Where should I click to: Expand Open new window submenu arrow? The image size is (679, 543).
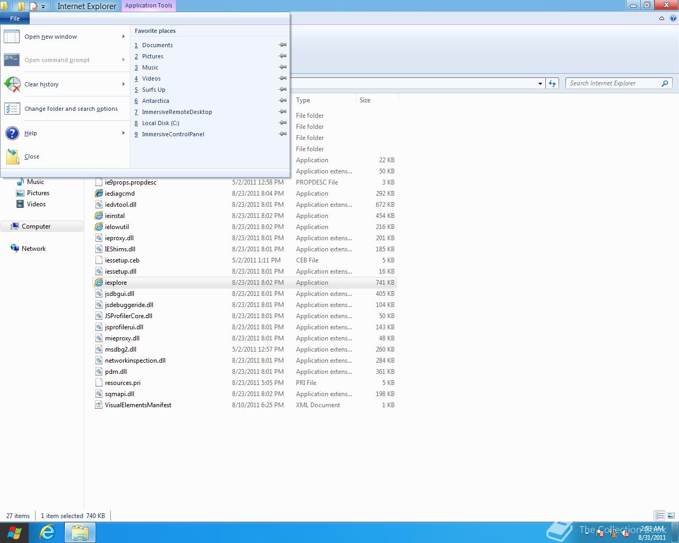point(124,37)
